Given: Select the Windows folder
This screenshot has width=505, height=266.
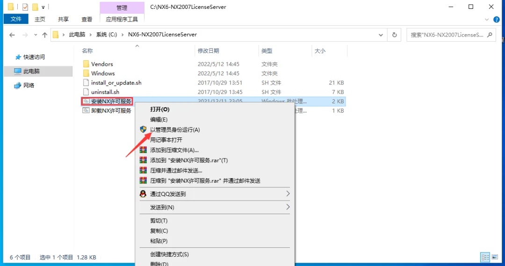Looking at the screenshot, I should pos(103,73).
